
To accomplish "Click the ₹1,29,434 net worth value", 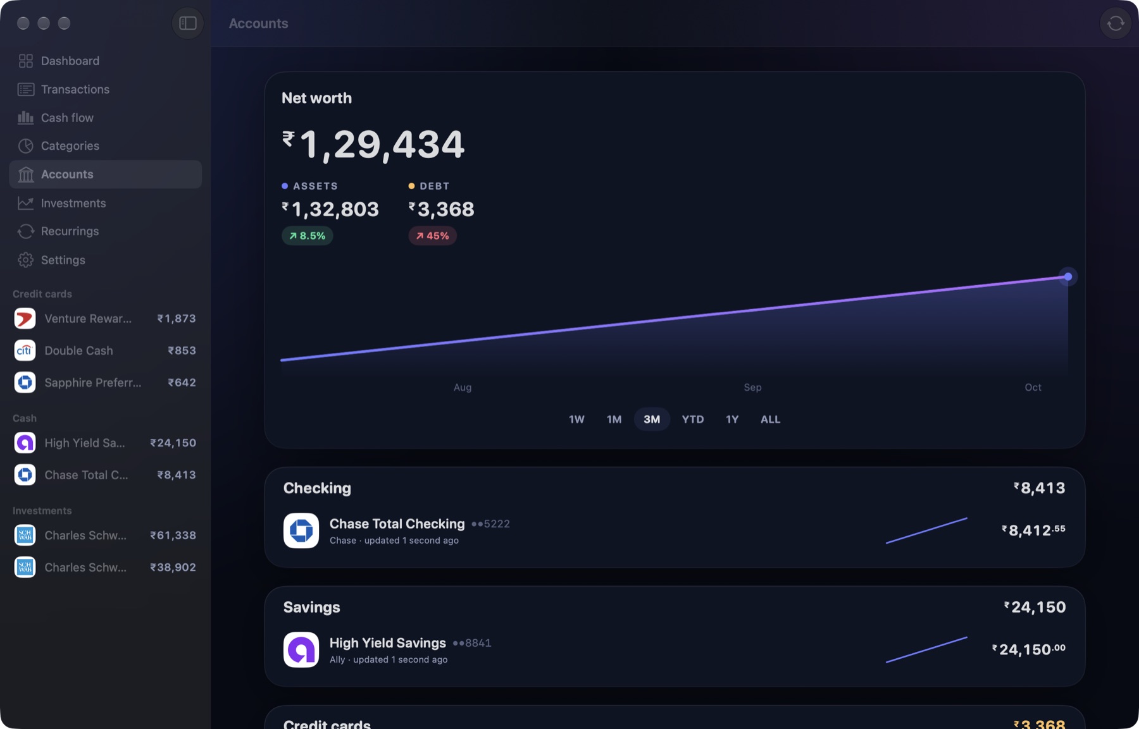I will (x=373, y=145).
